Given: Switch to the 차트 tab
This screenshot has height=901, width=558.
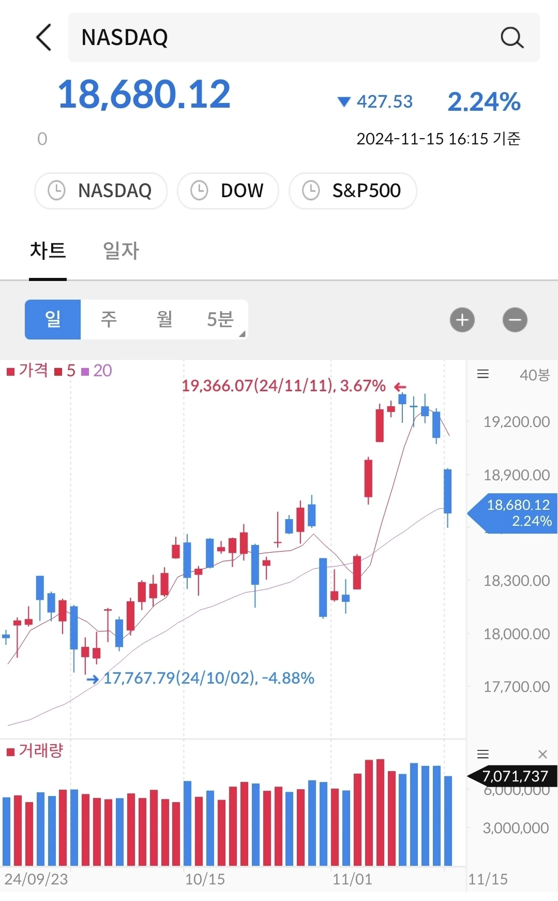Looking at the screenshot, I should click(48, 251).
